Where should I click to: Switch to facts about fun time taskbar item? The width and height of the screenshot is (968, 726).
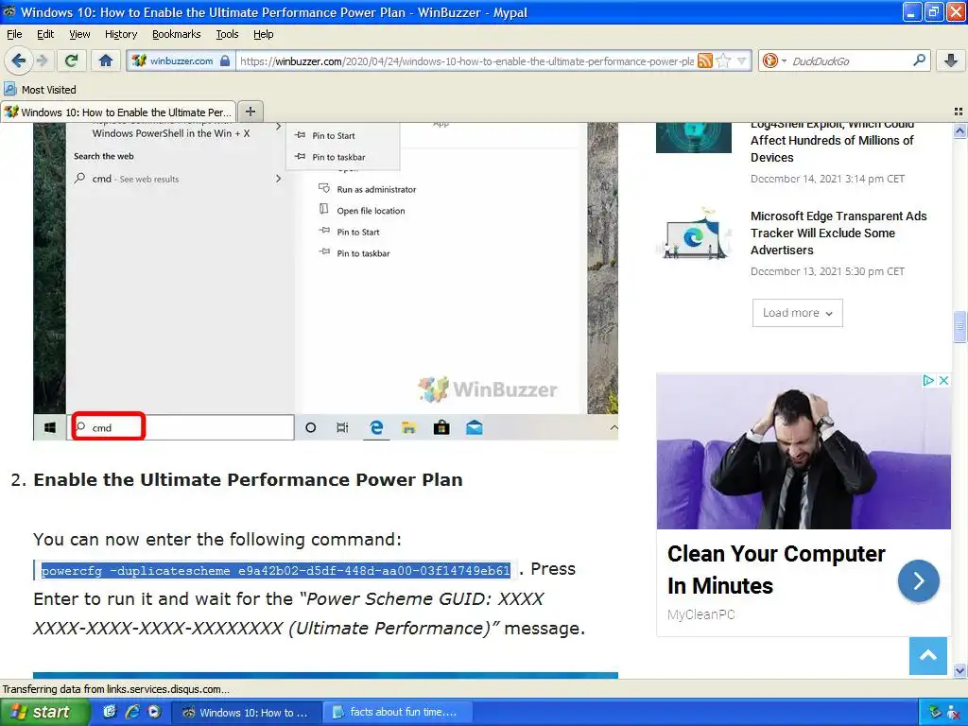[x=399, y=712]
